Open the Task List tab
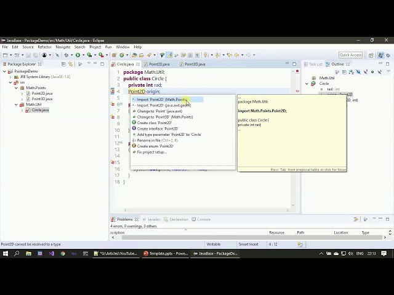Viewport: 394px width, 295px height. [313, 64]
